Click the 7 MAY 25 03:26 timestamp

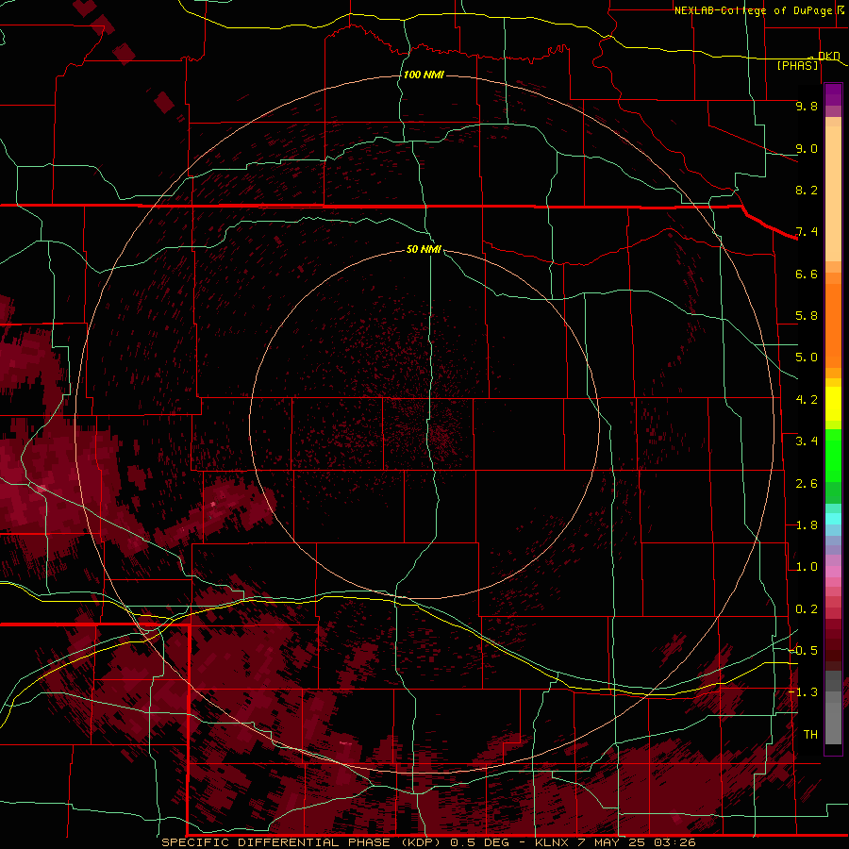click(x=637, y=842)
